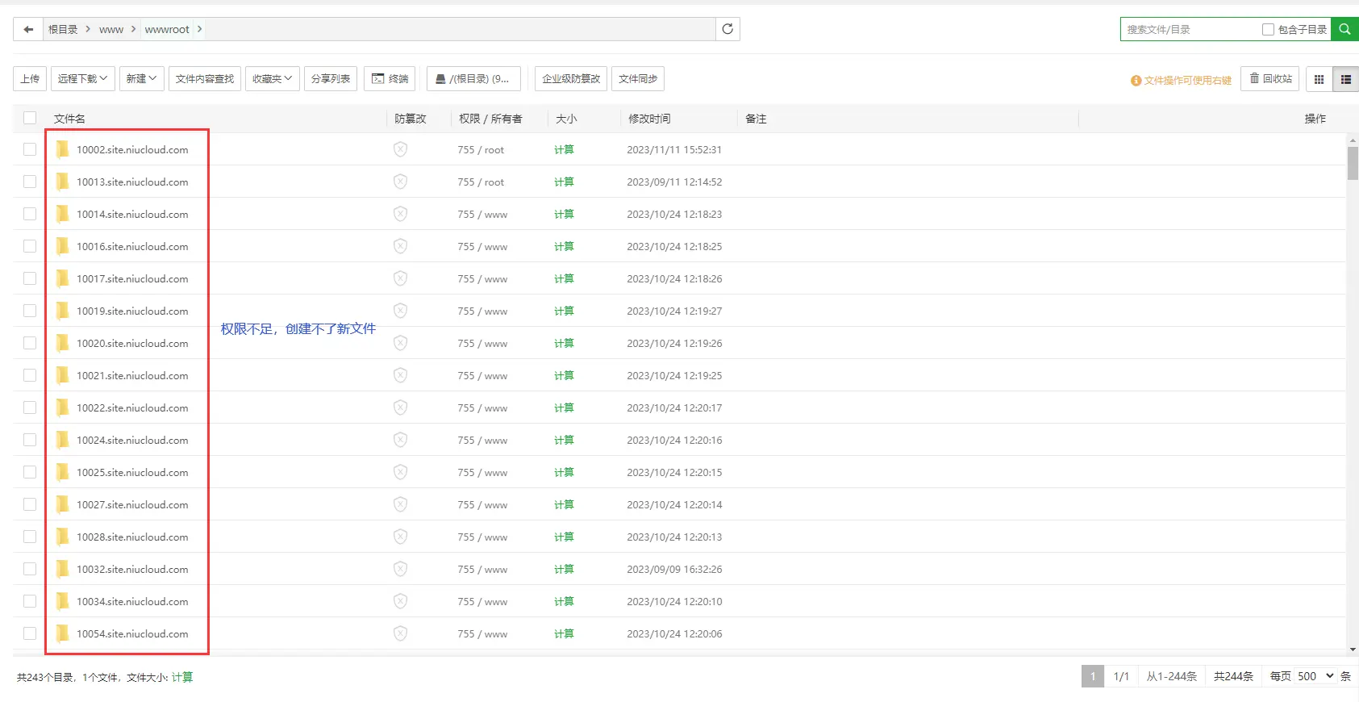Click the search files input field
The height and width of the screenshot is (702, 1359).
point(1190,30)
